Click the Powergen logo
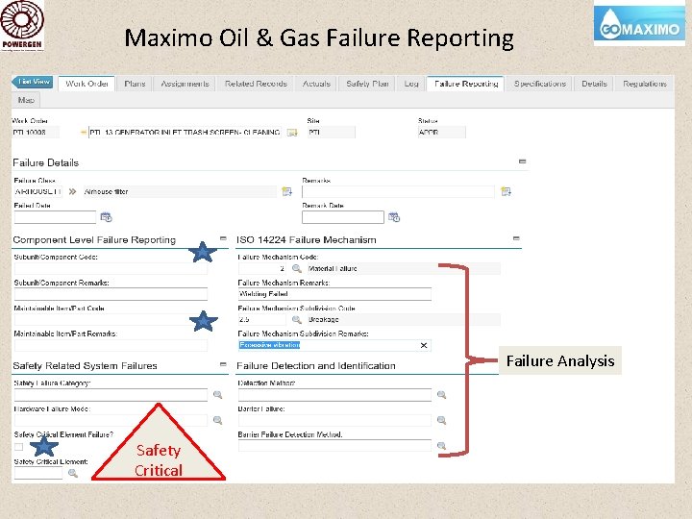The height and width of the screenshot is (519, 692). point(22,26)
